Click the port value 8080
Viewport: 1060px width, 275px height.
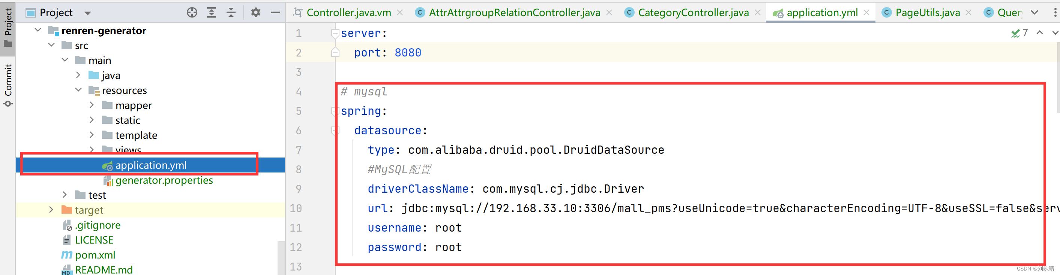click(x=408, y=53)
